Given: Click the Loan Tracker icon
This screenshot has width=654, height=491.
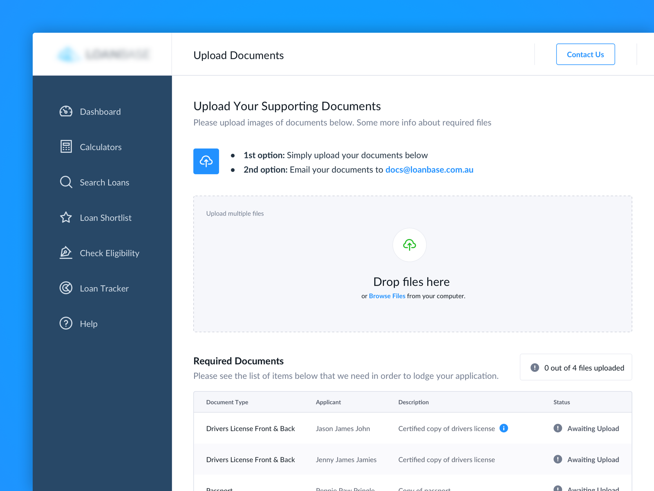Looking at the screenshot, I should click(x=66, y=288).
